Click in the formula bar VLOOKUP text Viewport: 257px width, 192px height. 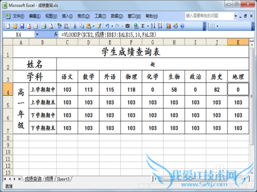[109, 35]
